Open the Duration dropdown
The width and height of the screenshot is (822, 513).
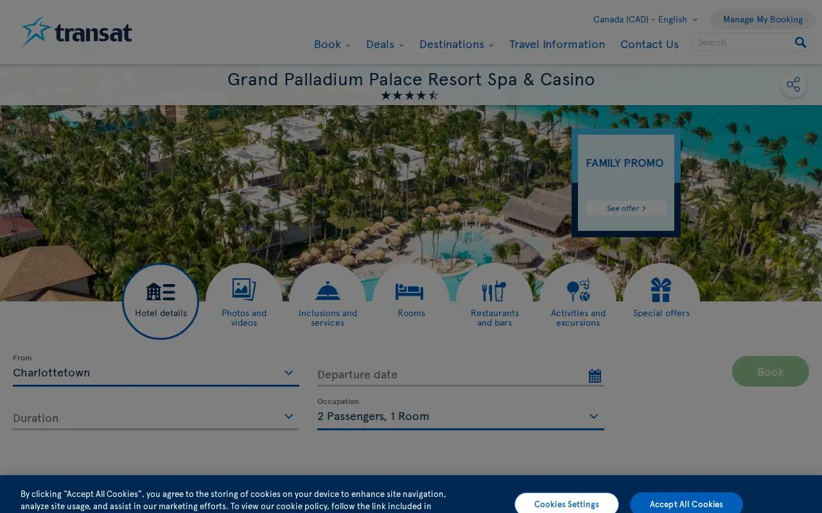click(156, 417)
